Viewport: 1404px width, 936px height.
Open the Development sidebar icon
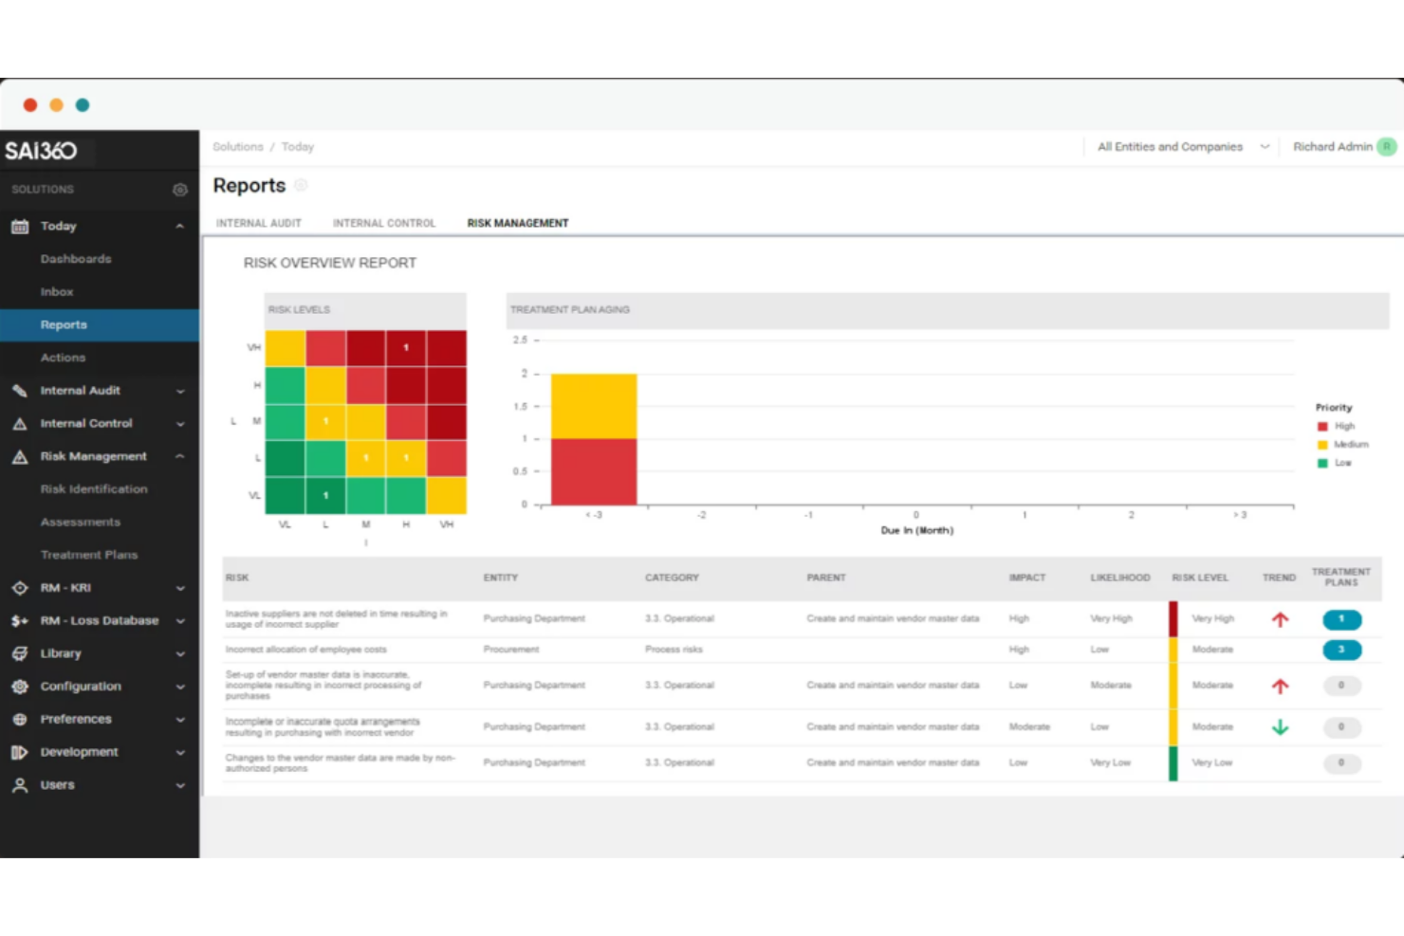pyautogui.click(x=20, y=752)
